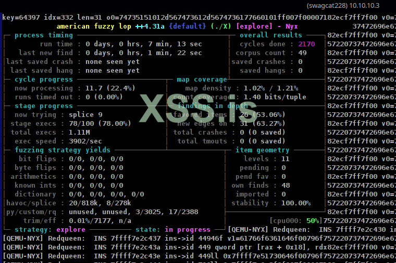Click 'none seen yet' beside last saved crash

(x=113, y=62)
